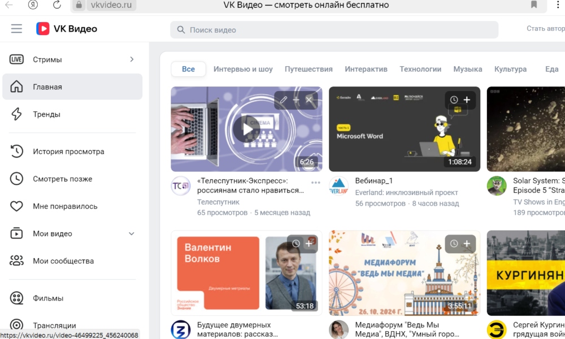This screenshot has height=339, width=565.
Task: Reload the page with refresh icon
Action: tap(56, 5)
